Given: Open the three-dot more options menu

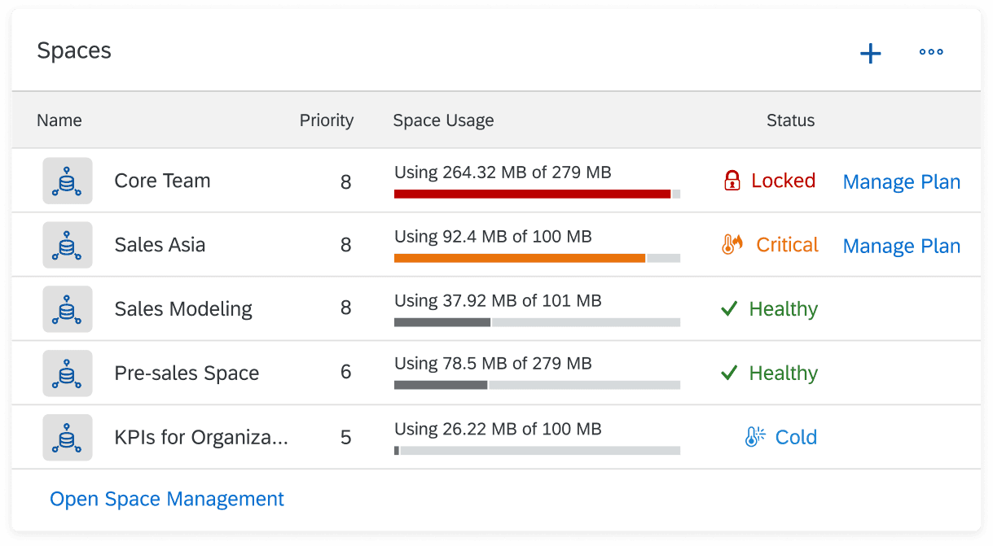Looking at the screenshot, I should pos(931,53).
